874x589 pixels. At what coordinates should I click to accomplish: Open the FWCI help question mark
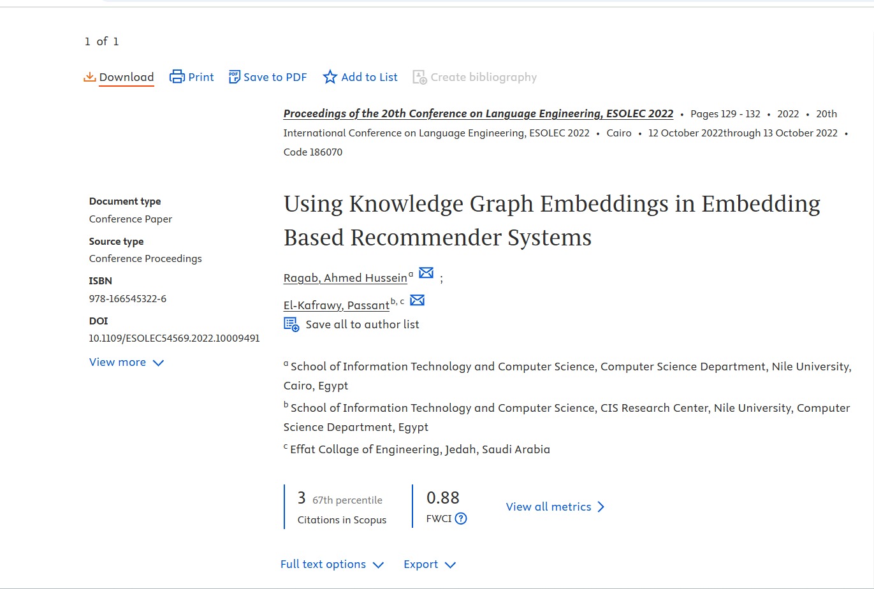(461, 518)
